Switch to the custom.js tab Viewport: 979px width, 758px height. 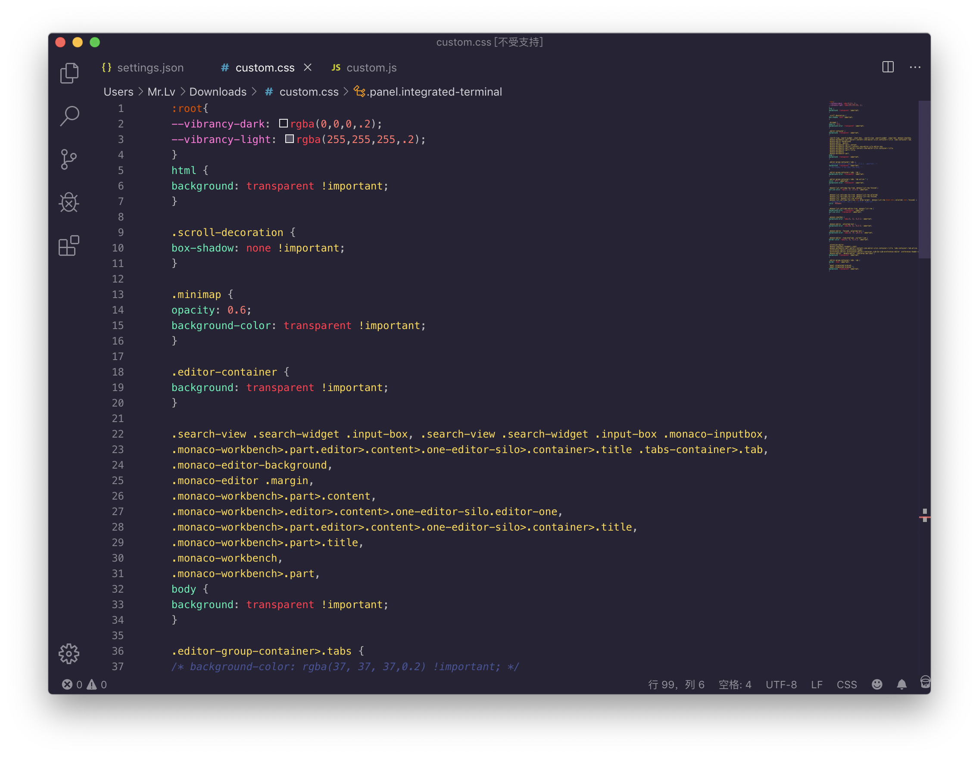[371, 68]
